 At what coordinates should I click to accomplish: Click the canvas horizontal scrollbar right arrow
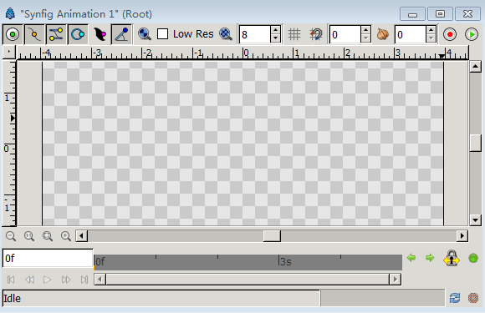pos(462,236)
